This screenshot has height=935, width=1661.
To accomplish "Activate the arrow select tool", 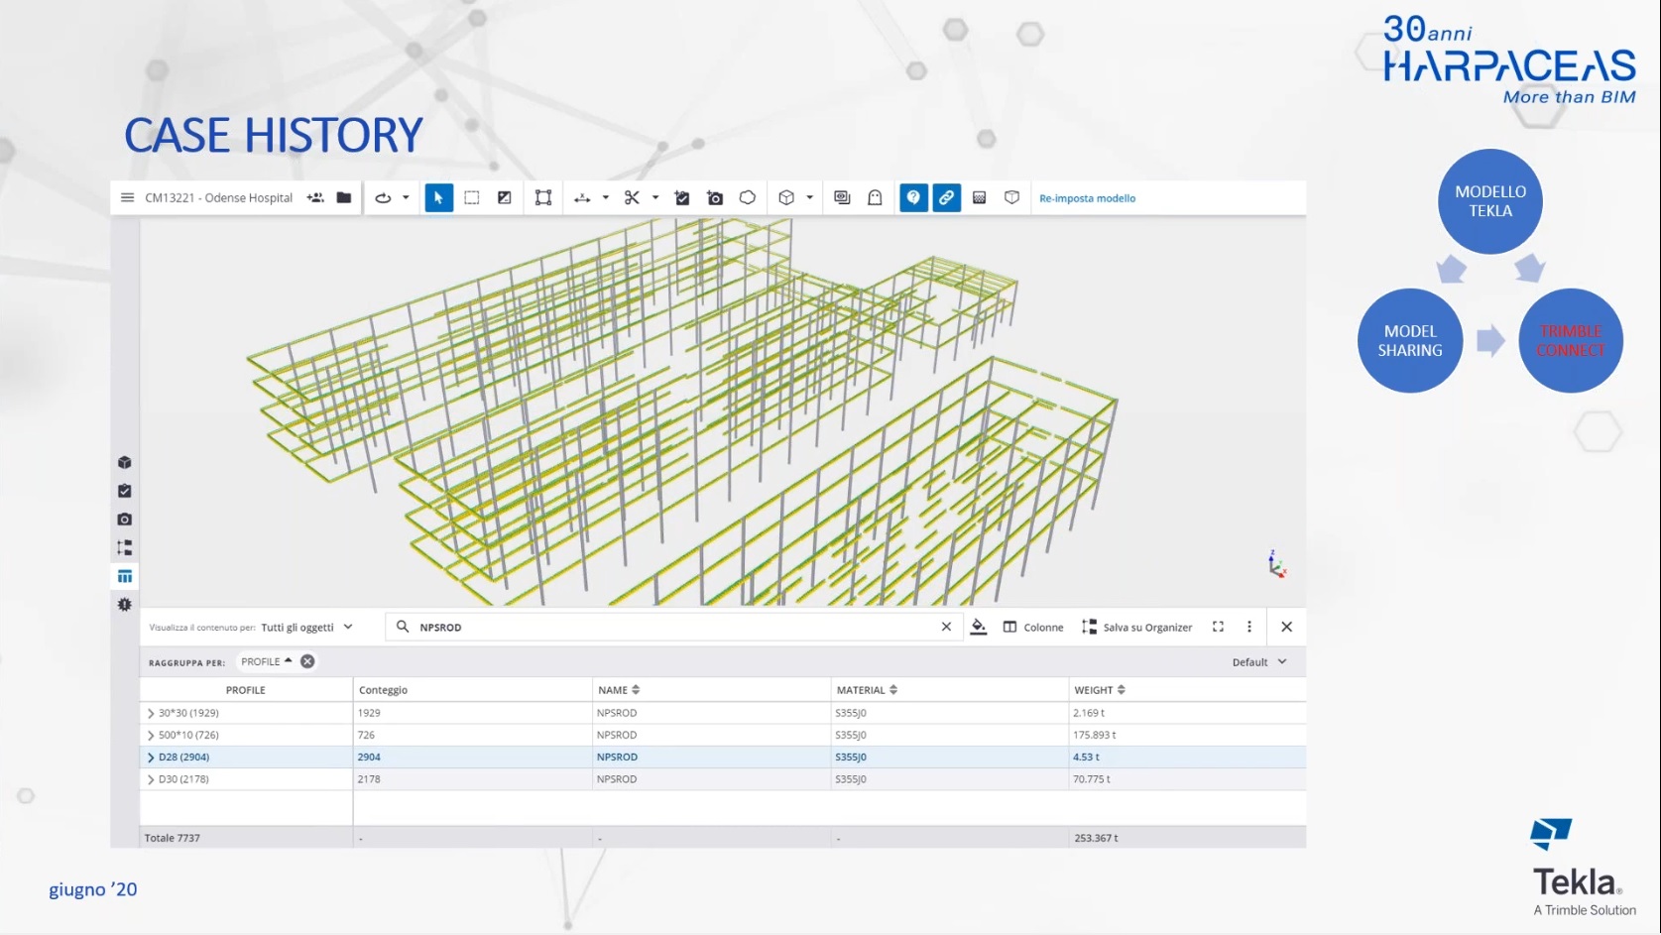I will [x=438, y=197].
